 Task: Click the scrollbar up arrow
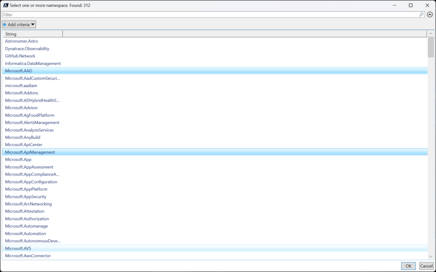[431, 34]
